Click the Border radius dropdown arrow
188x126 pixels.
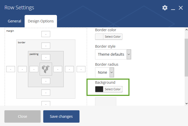[x=112, y=72]
